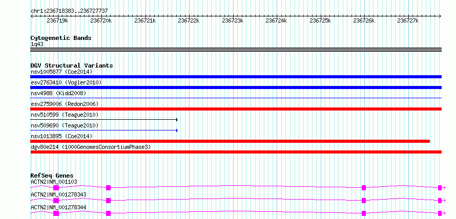Image resolution: width=456 pixels, height=219 pixels.
Task: Select NM_001278344 exon at the far right end
Action: (440, 213)
